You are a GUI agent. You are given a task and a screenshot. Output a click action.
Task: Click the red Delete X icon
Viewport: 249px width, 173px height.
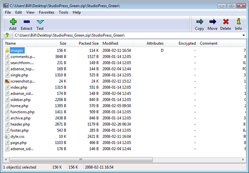point(226,22)
